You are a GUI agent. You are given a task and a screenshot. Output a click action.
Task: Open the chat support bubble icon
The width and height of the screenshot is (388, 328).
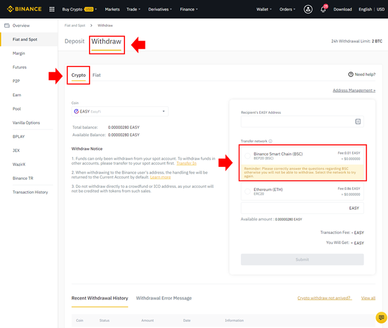coord(381,317)
